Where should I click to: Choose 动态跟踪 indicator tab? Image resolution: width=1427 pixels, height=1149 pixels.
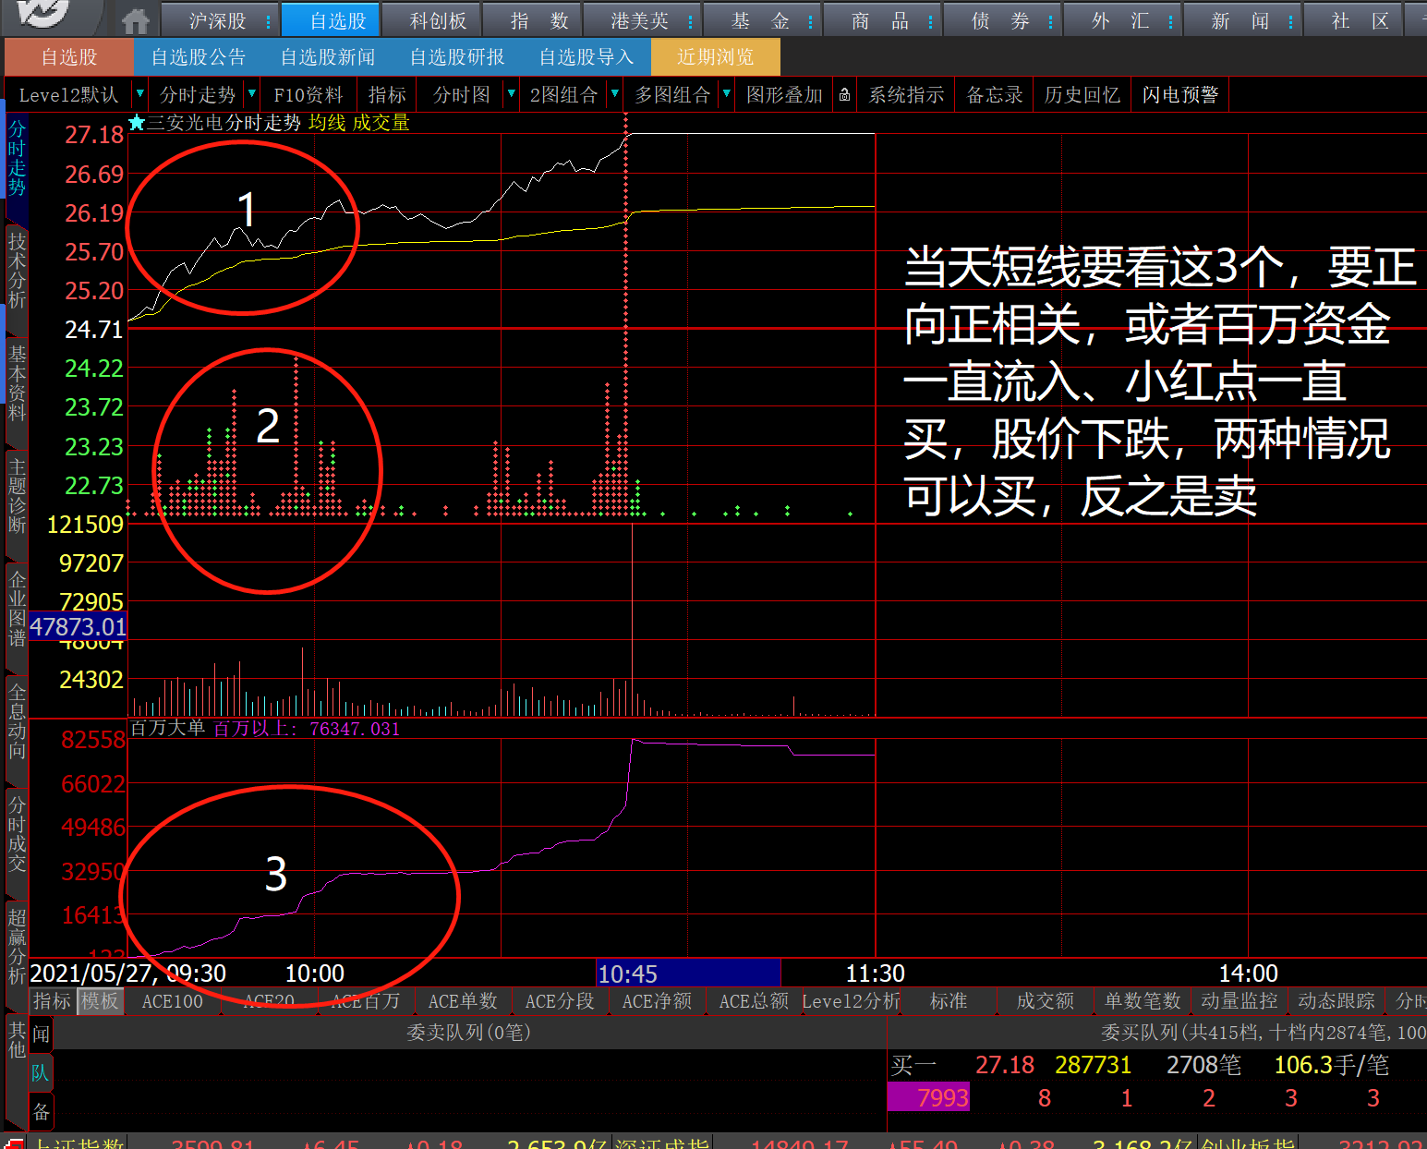tap(1336, 1001)
